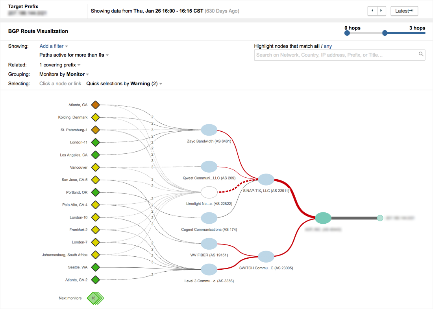This screenshot has width=433, height=309.
Task: Go to the previous time interval
Action: pyautogui.click(x=372, y=11)
